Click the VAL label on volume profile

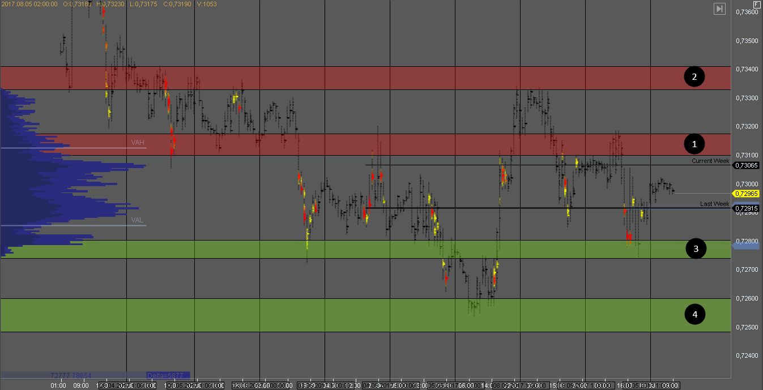tap(138, 220)
